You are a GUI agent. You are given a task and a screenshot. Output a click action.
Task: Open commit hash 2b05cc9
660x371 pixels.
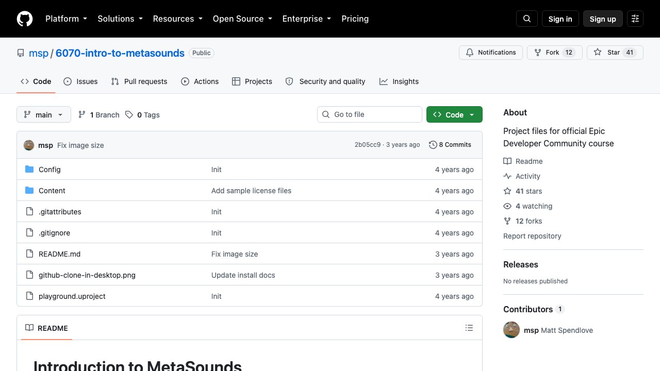(368, 145)
